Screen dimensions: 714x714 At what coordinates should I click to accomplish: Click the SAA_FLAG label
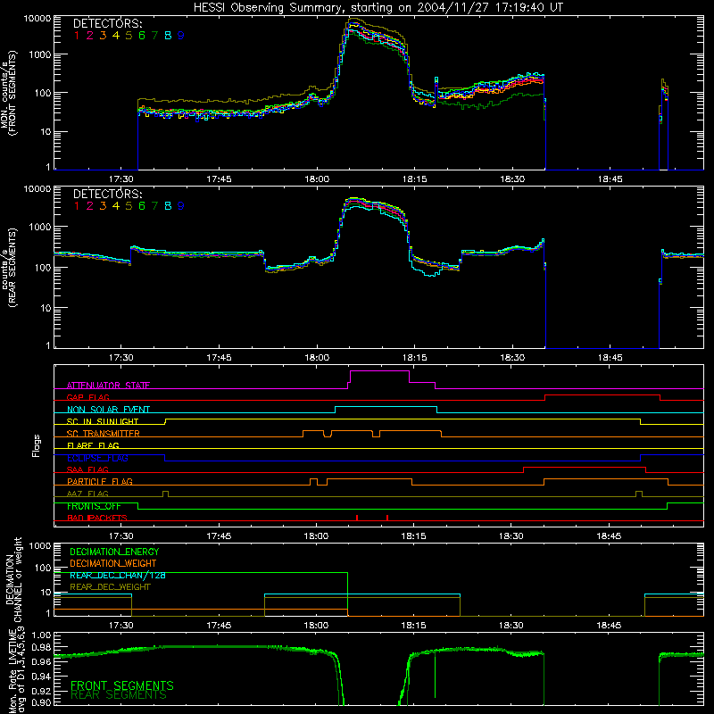point(87,469)
